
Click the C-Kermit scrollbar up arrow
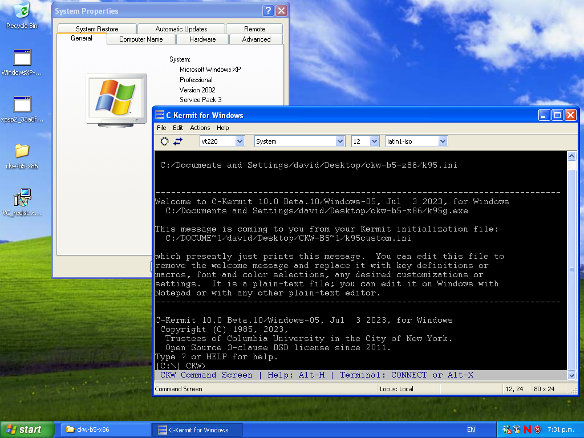click(x=571, y=156)
